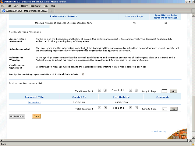The image size is (195, 146).
Task: Click next-page arrow in upper pagination bar
Action: 130,90
